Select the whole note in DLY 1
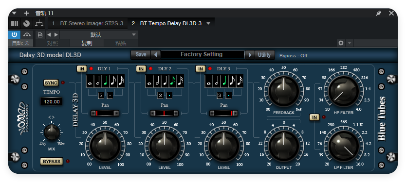Screen dimensions: 406x182 point(90,81)
